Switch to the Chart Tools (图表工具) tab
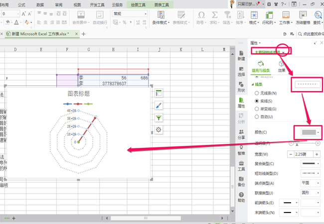 point(162,4)
